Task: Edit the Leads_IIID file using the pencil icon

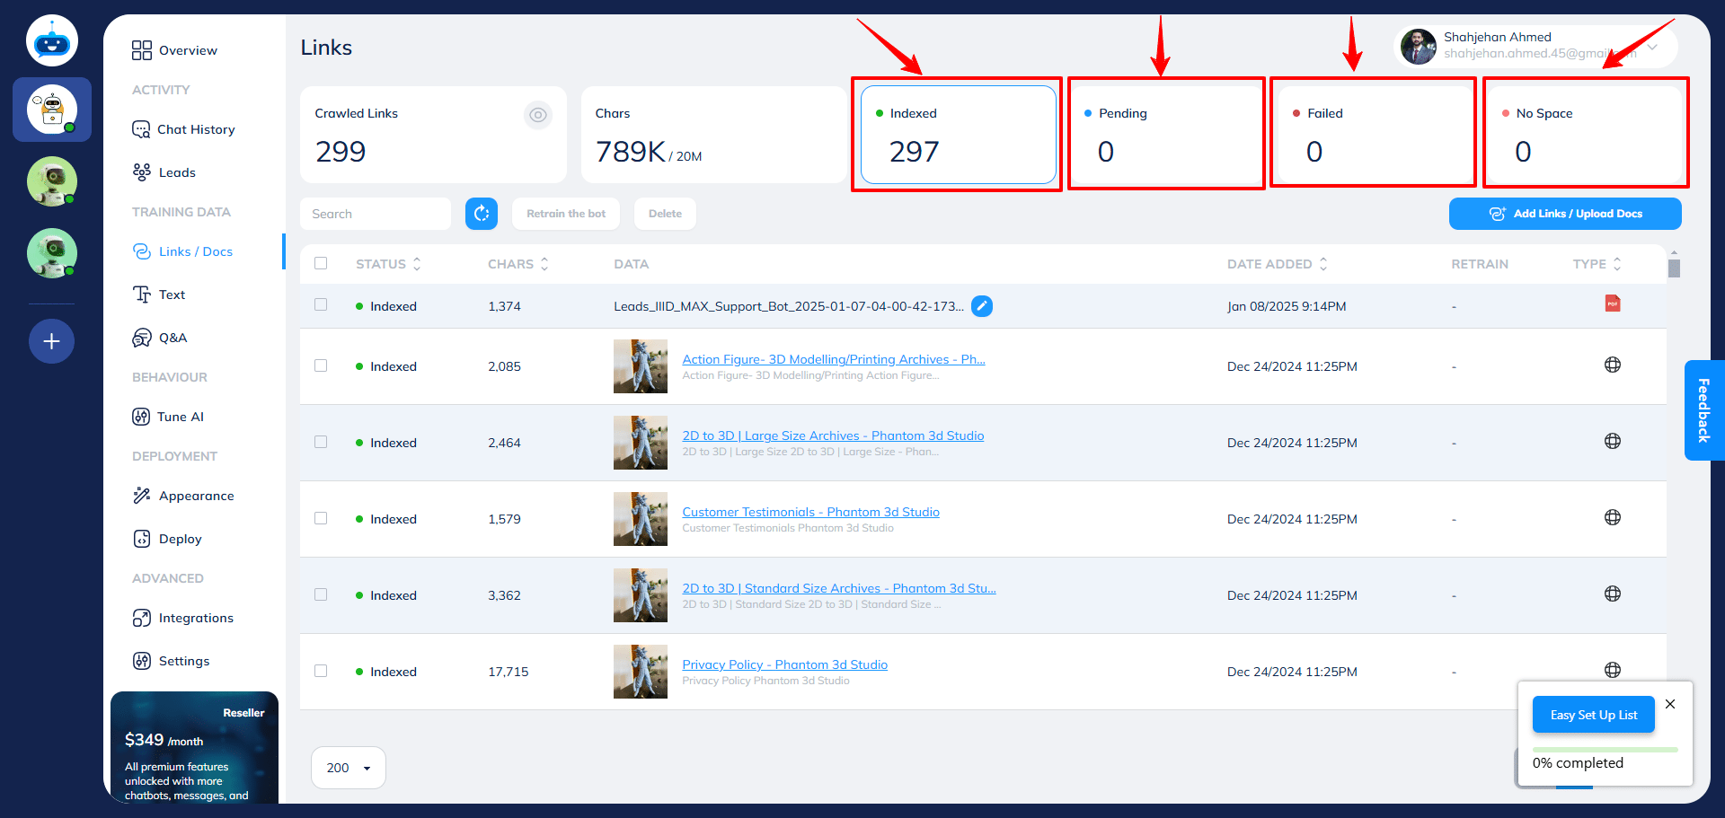Action: point(982,306)
